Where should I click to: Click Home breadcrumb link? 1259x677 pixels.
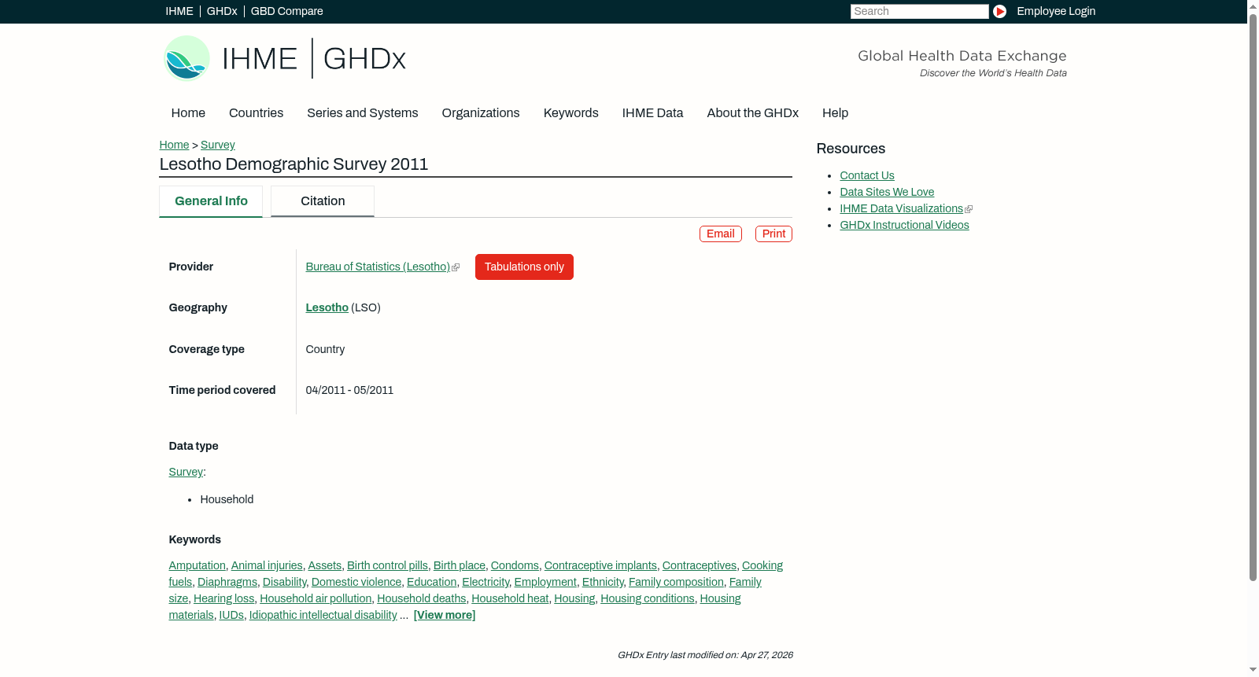pos(174,145)
